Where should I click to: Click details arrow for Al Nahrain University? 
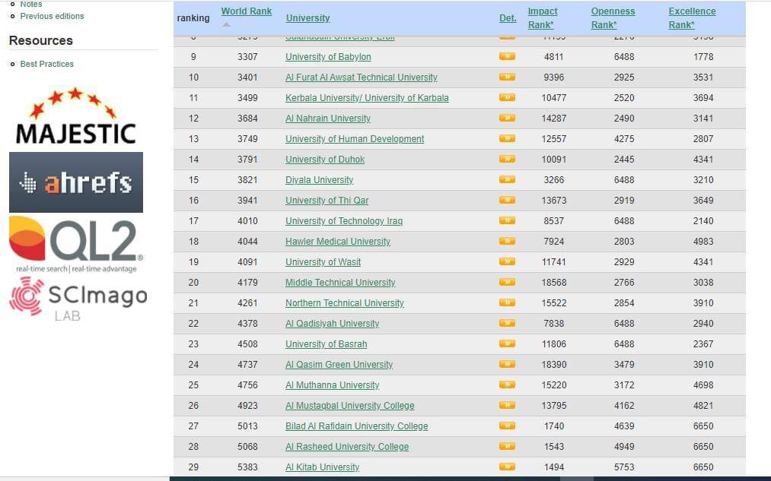[507, 118]
